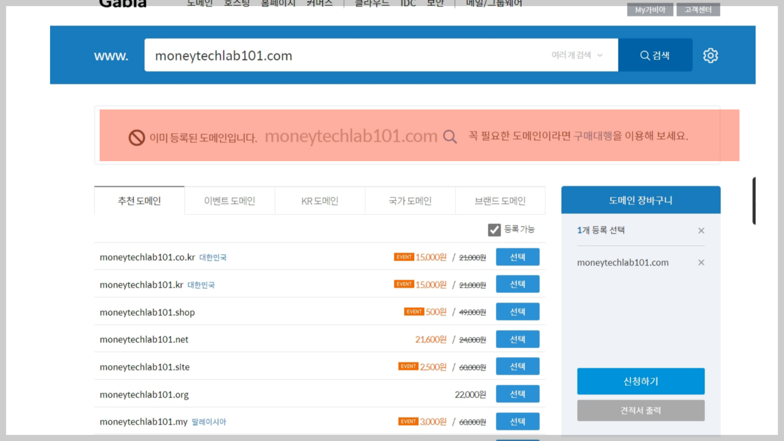
Task: Select moneytechlab101.shop with 선택 button
Action: [x=517, y=312]
